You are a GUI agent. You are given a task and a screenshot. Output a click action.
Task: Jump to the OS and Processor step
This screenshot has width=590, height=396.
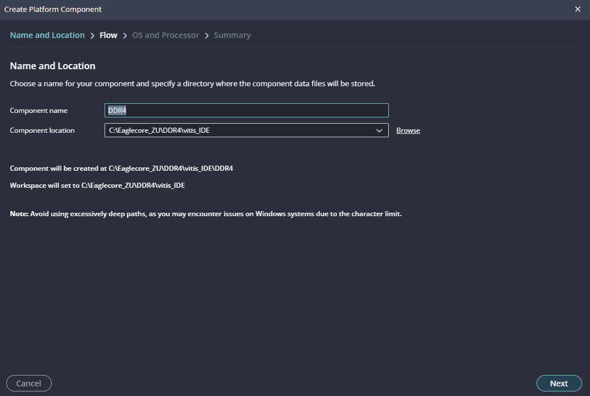(165, 35)
